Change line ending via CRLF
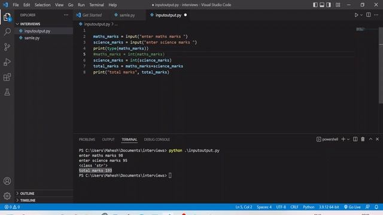 coord(294,207)
